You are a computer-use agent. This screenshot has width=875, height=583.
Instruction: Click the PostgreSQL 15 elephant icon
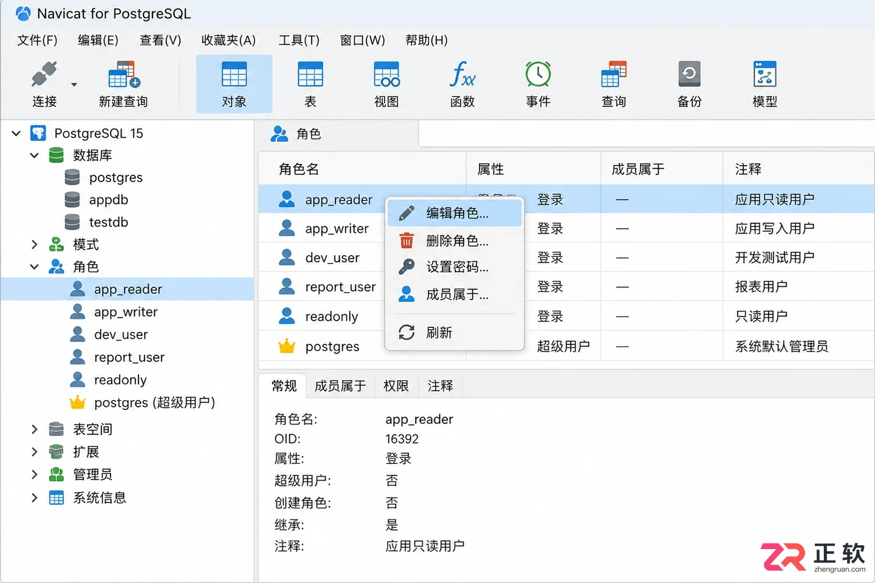(x=38, y=133)
